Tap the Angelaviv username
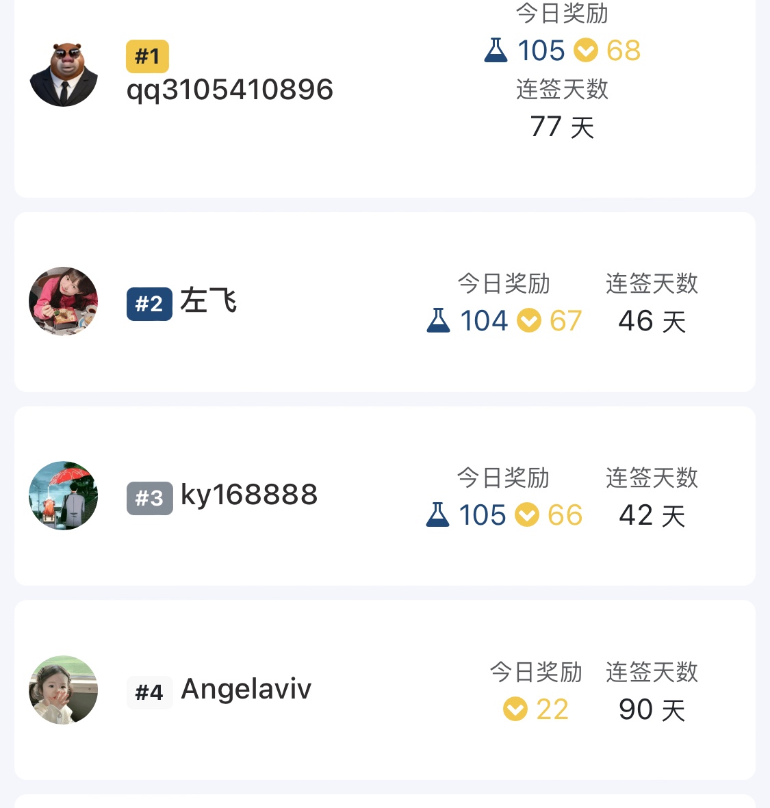 coord(246,689)
